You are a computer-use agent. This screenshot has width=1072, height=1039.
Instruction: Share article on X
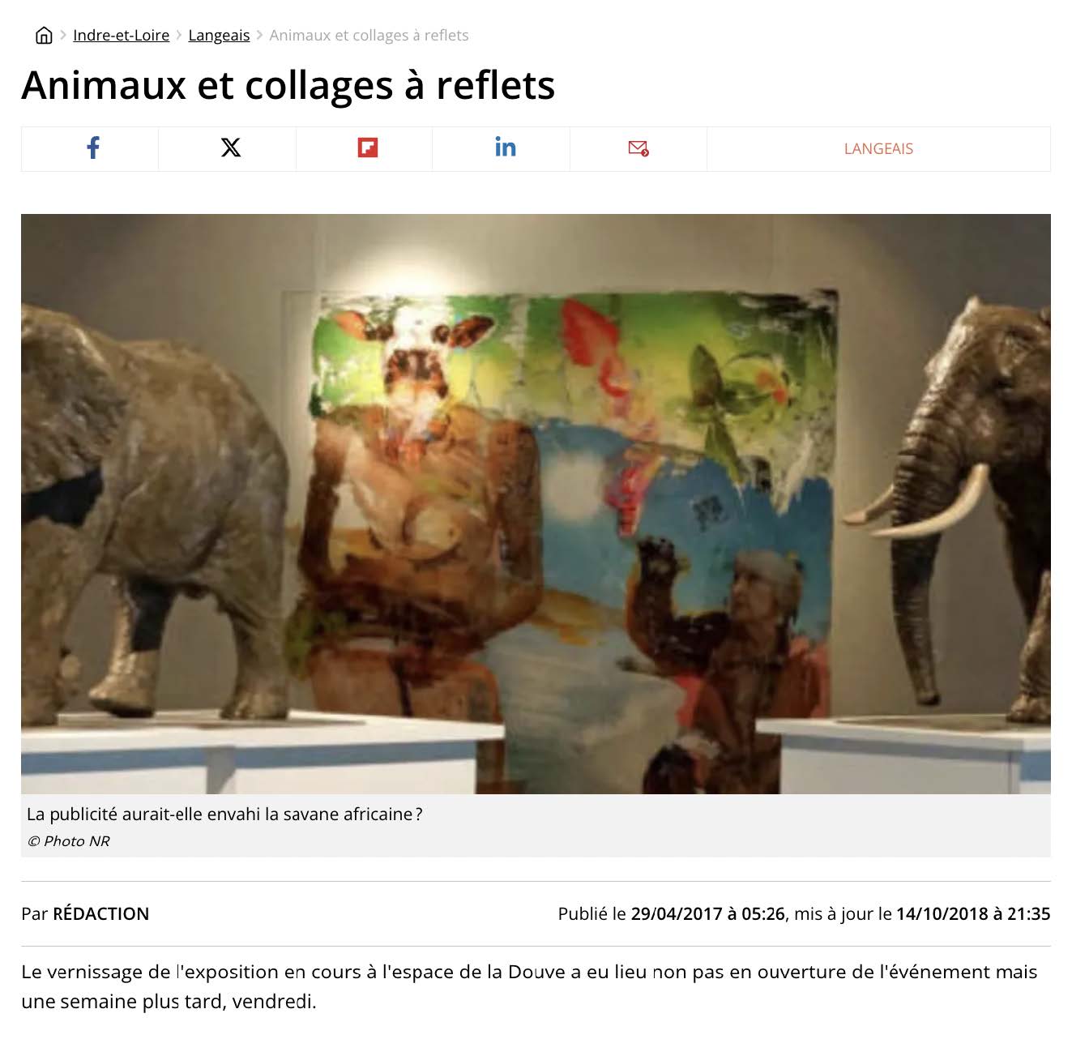[x=231, y=148]
